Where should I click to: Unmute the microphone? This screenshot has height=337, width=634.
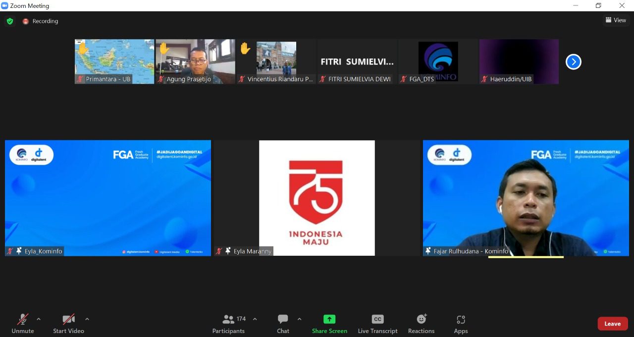[23, 324]
